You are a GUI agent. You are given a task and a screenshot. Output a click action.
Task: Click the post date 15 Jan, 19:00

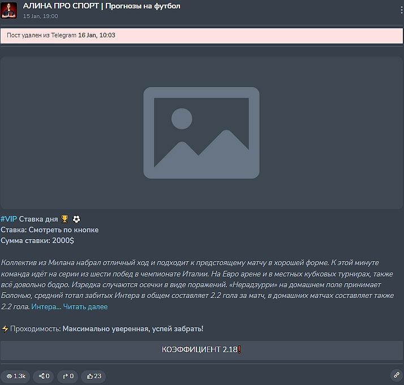pos(40,16)
